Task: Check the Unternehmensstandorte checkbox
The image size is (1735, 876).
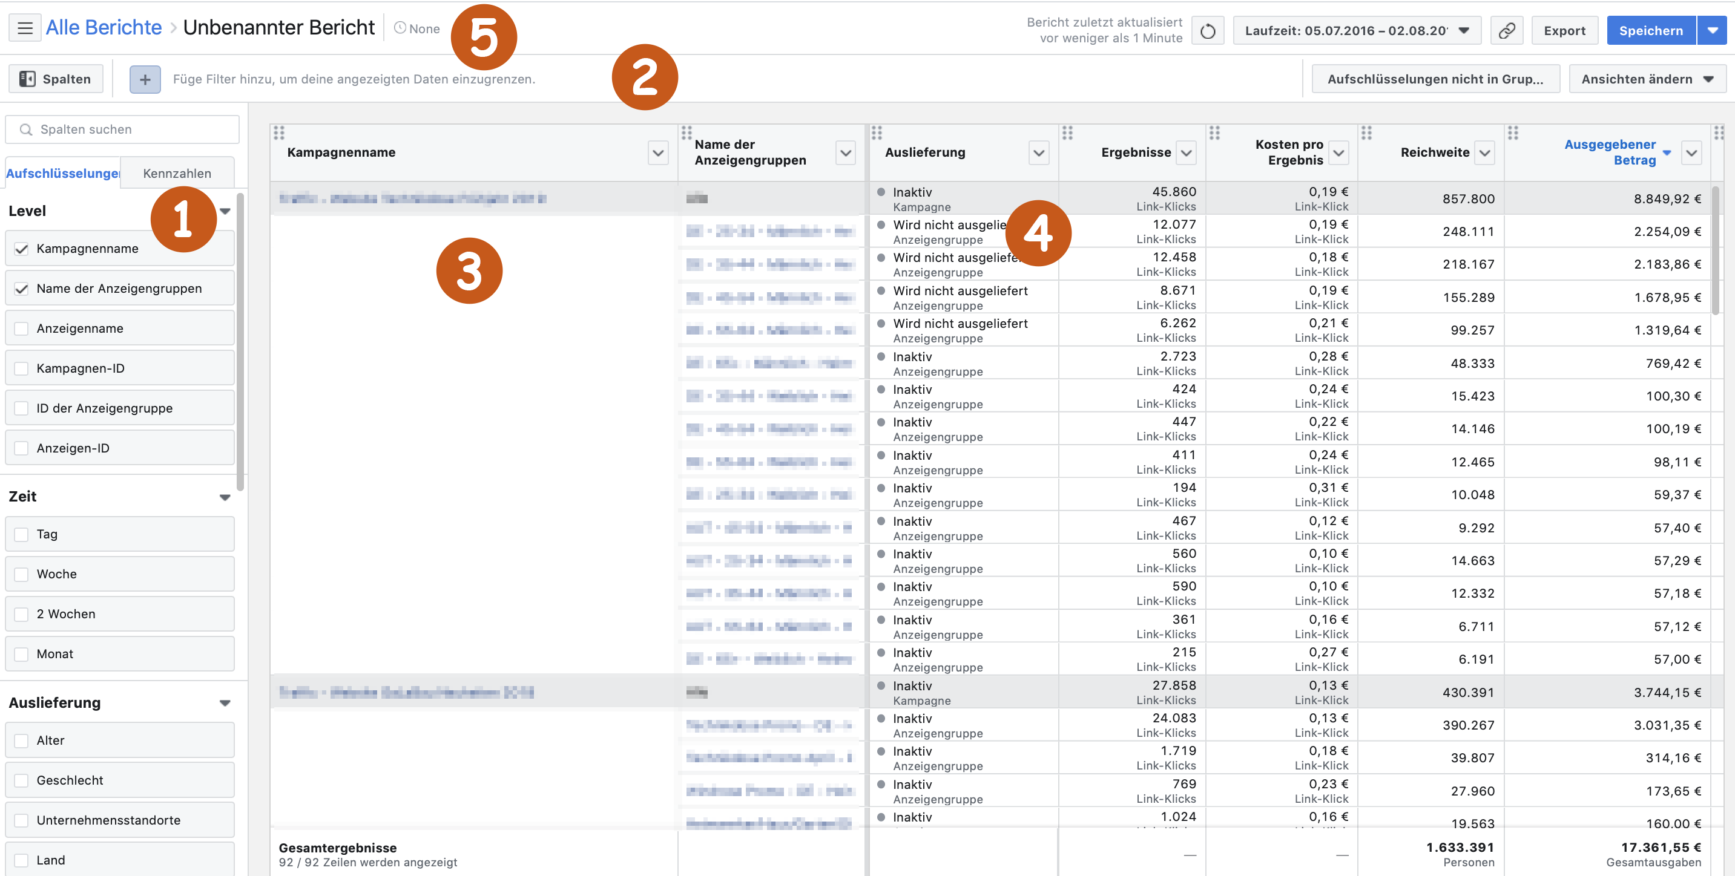Action: 22,821
